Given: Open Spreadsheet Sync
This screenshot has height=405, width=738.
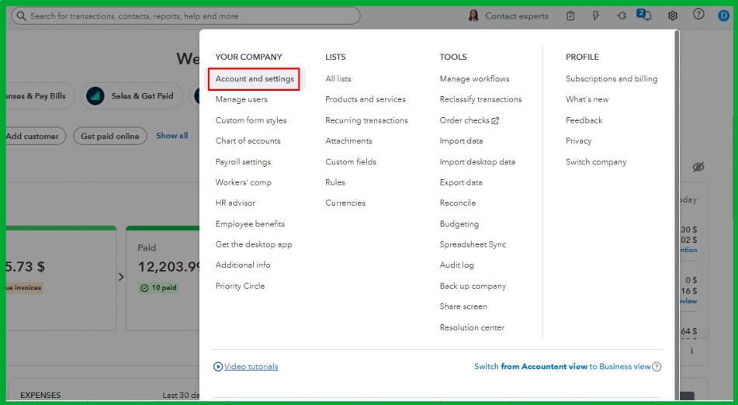Looking at the screenshot, I should (x=473, y=244).
